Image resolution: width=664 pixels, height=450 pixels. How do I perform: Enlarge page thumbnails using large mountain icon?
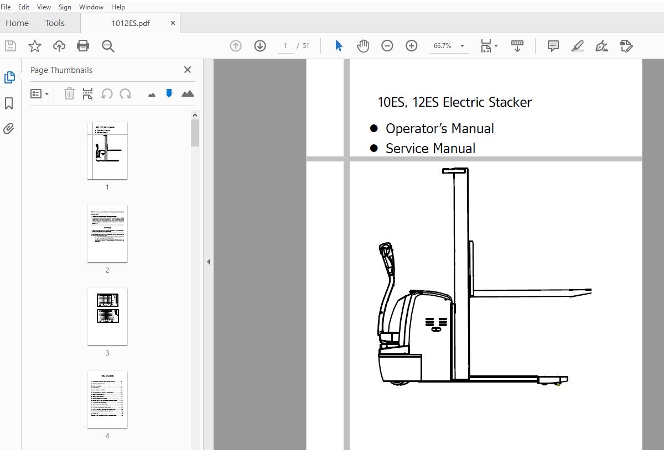click(x=188, y=94)
